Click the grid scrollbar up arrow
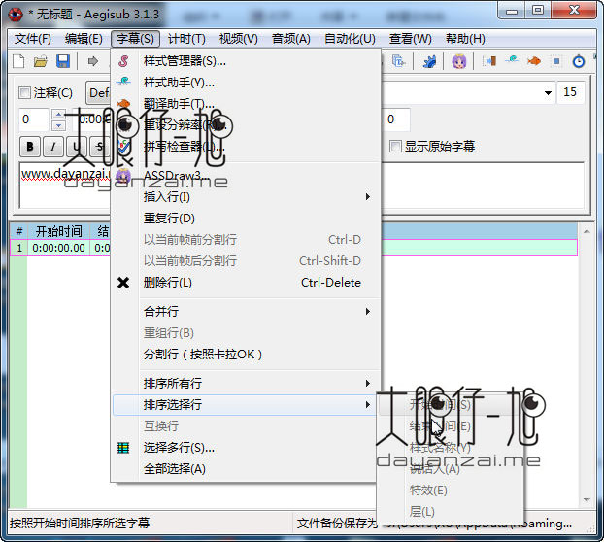This screenshot has width=604, height=542. pos(587,231)
